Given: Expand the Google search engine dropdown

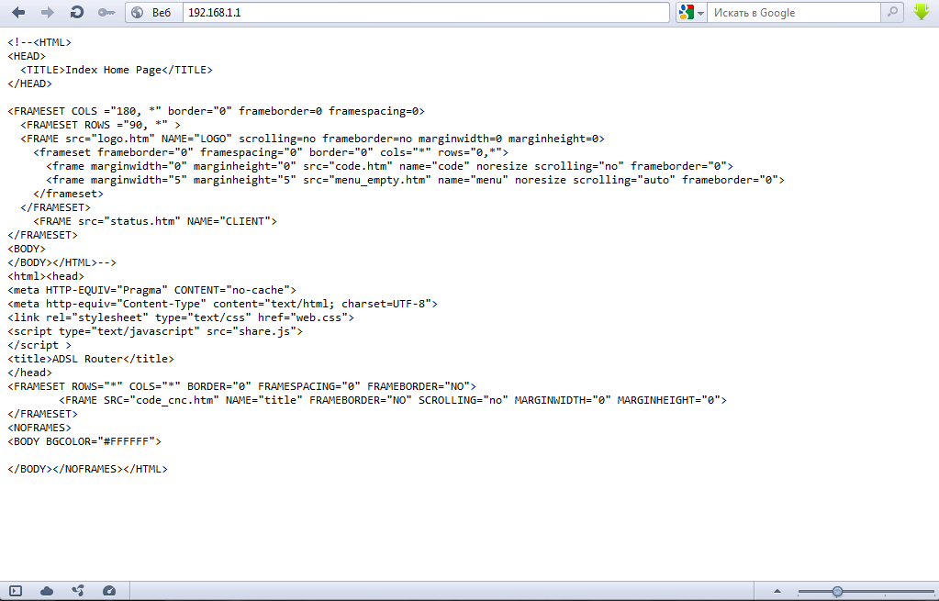Looking at the screenshot, I should pyautogui.click(x=691, y=13).
